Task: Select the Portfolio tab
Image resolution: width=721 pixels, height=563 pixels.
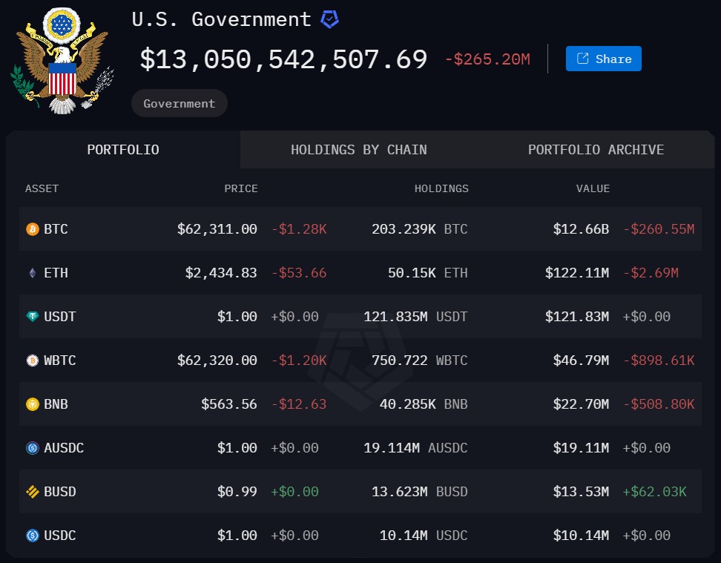Action: (x=123, y=150)
